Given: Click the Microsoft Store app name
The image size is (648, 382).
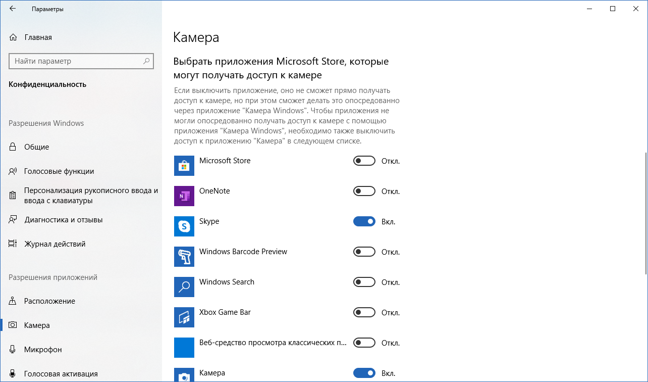Looking at the screenshot, I should pos(225,161).
